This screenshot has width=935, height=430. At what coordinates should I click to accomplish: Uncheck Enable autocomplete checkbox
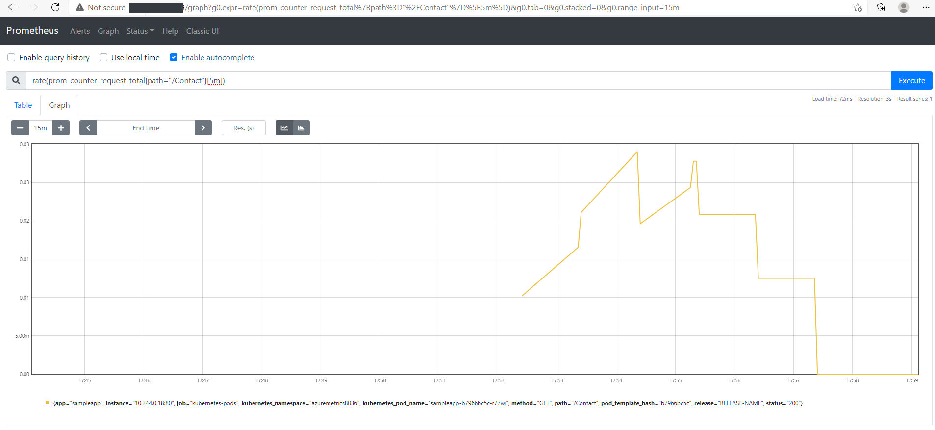coord(174,57)
